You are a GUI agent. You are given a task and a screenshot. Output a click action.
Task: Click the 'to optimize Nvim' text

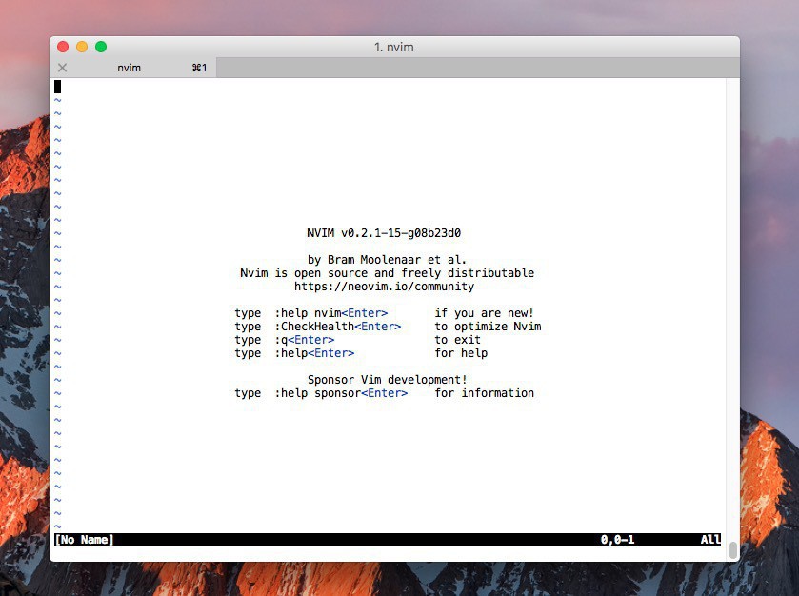click(x=488, y=327)
